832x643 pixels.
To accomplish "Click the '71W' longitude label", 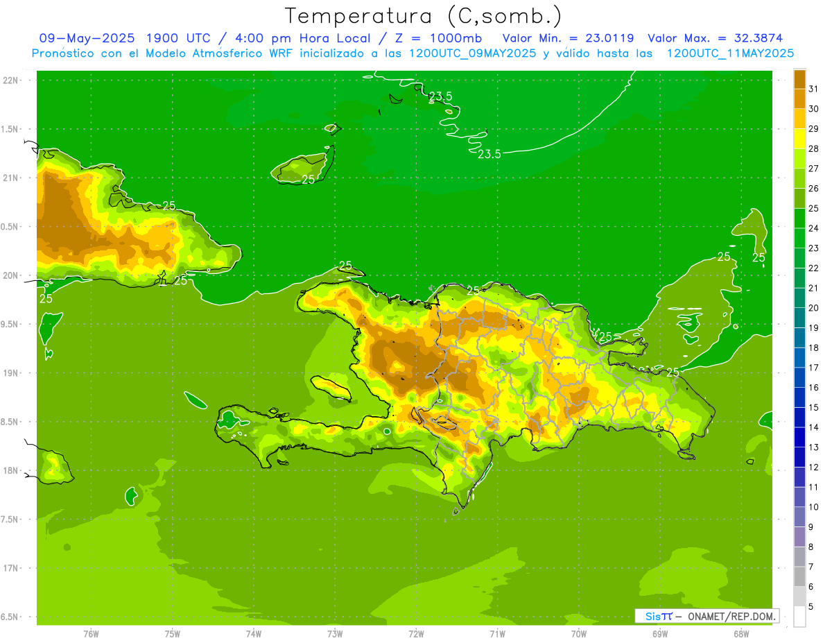I will tap(497, 633).
